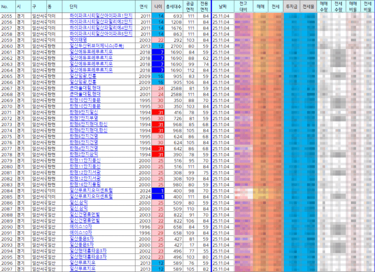Open 탄현10단지동문 link in row 2069
375x272 pixels.
click(x=85, y=100)
